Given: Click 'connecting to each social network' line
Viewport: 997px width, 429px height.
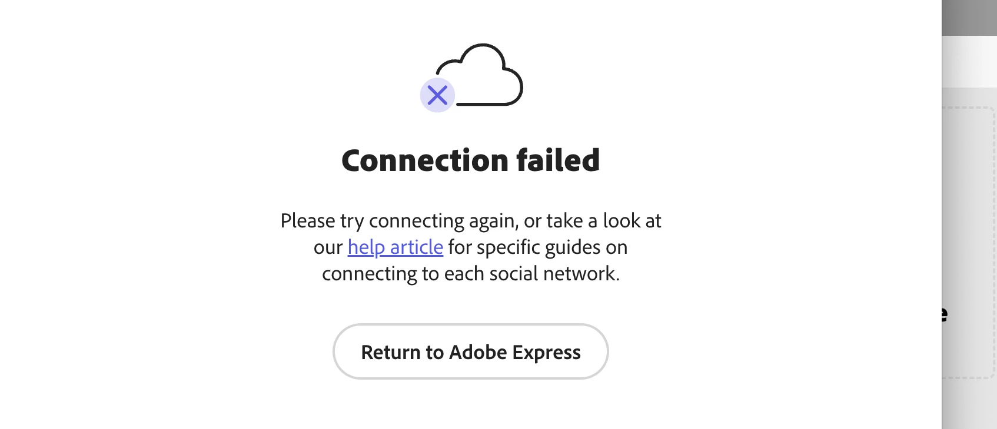Looking at the screenshot, I should pyautogui.click(x=470, y=274).
